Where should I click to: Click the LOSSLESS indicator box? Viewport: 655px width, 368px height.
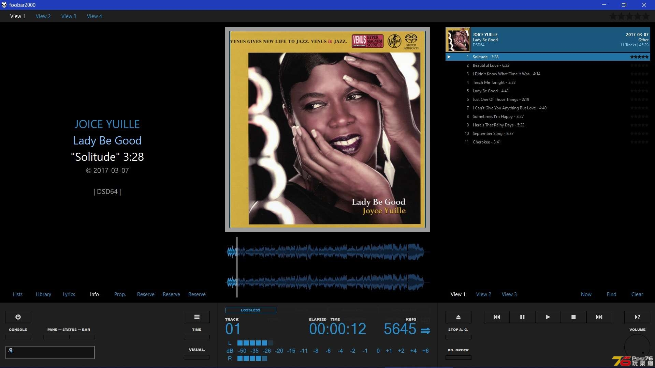point(251,310)
